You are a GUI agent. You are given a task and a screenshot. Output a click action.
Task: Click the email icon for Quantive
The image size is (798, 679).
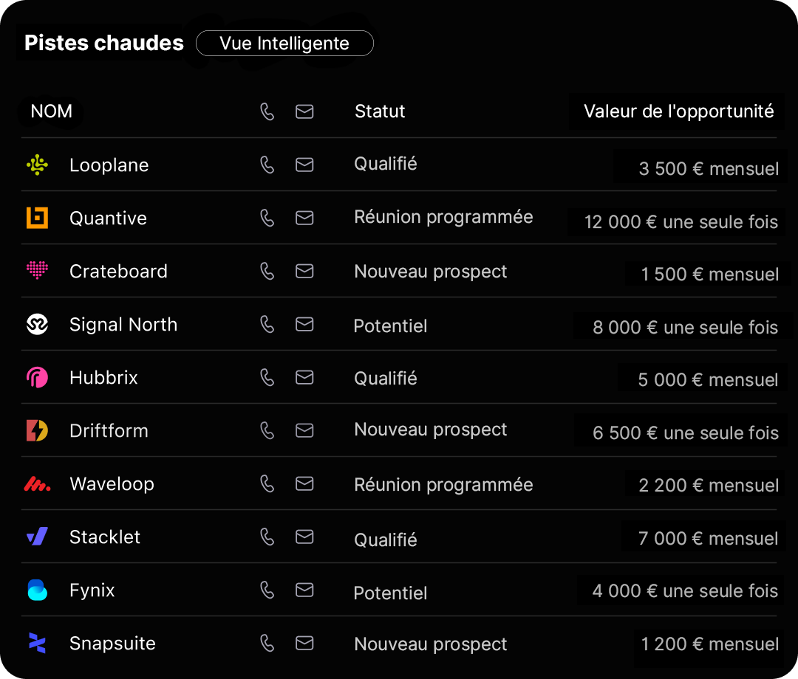304,218
